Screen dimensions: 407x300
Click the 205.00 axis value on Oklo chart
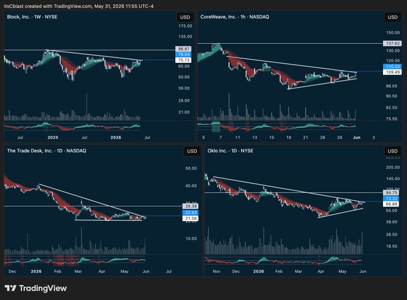coord(393,167)
